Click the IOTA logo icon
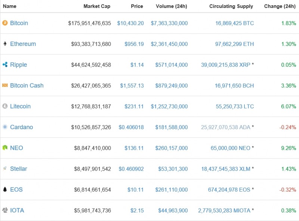 [5, 211]
